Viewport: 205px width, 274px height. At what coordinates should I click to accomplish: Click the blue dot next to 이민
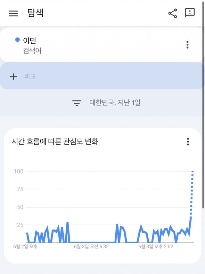[x=18, y=40]
